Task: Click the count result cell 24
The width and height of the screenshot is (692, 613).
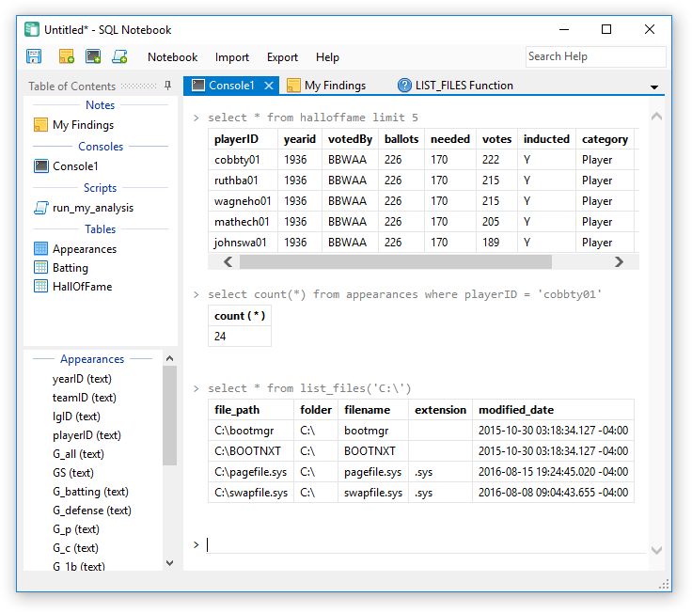Action: pos(240,337)
